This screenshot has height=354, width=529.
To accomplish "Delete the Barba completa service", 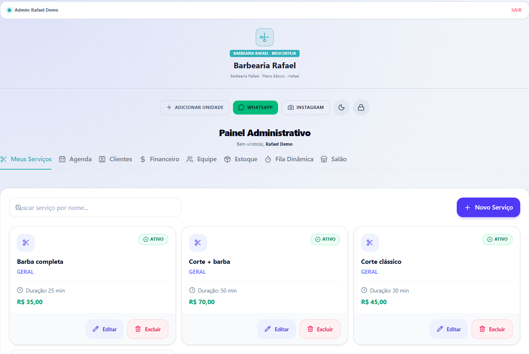I will [148, 329].
